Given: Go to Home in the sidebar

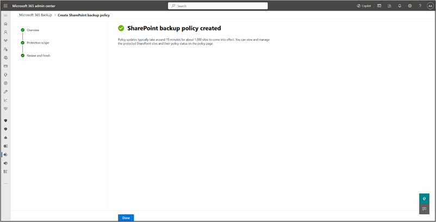Looking at the screenshot, I should click(x=5, y=24).
